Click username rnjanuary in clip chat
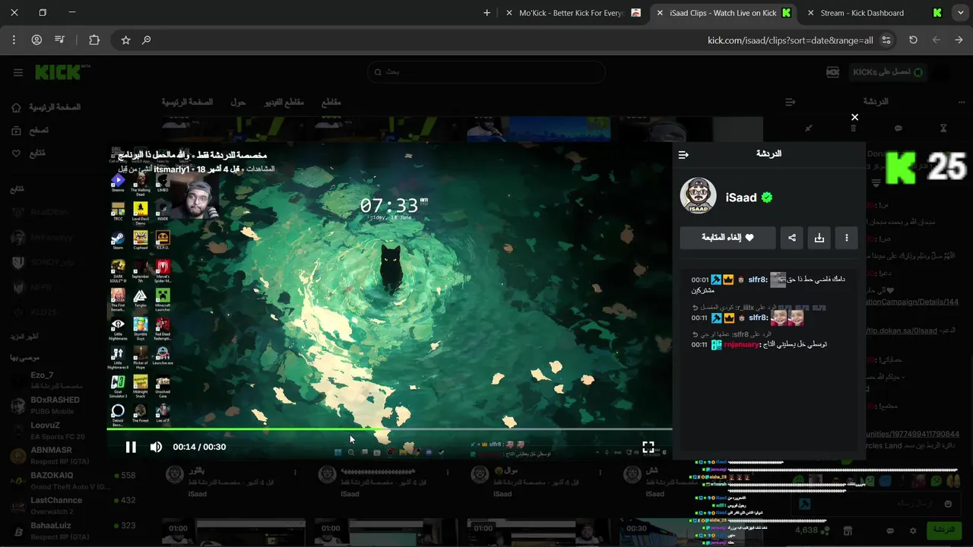Image resolution: width=973 pixels, height=547 pixels. point(741,344)
